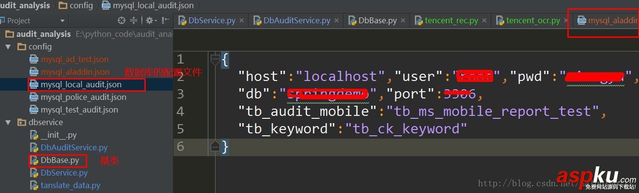The image size is (639, 193).
Task: Click config in the breadcrumb path
Action: pyautogui.click(x=81, y=6)
